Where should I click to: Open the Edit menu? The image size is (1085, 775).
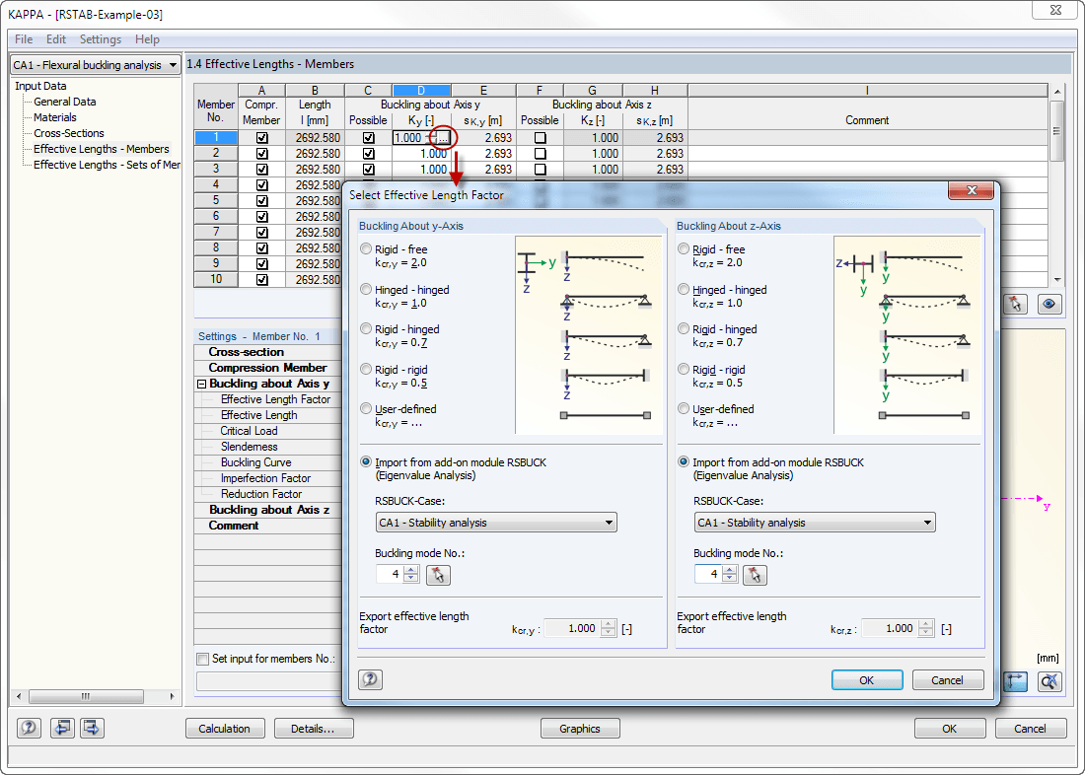coord(56,39)
